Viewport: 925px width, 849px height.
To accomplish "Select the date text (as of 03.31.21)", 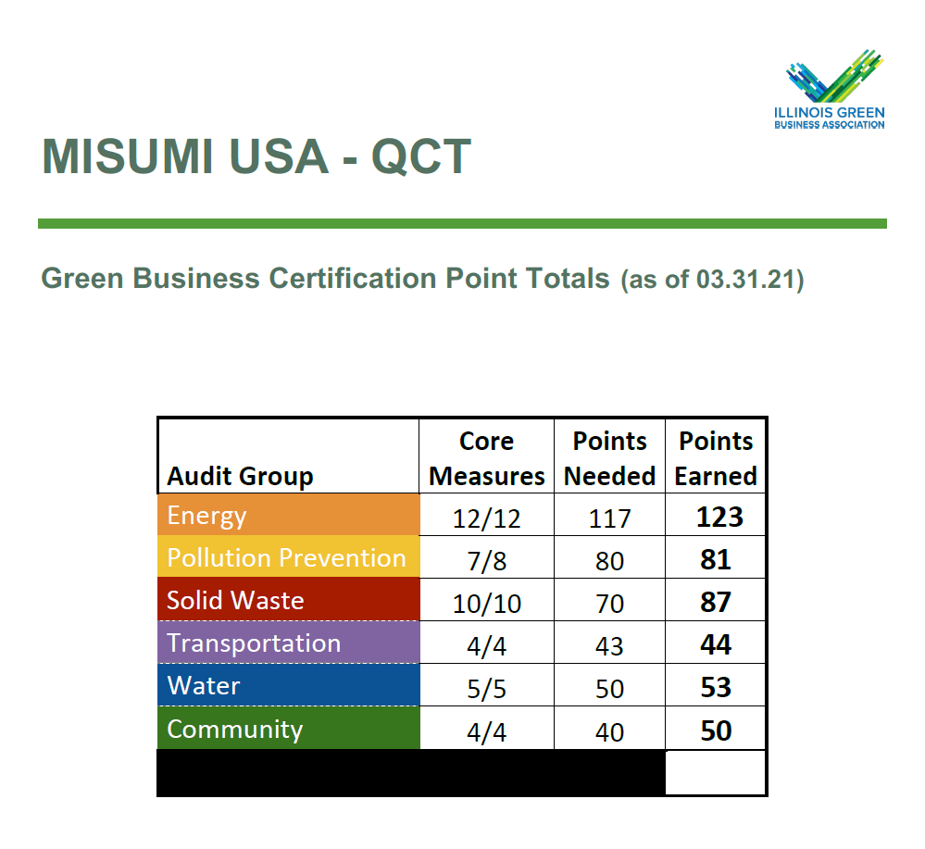I will [712, 280].
